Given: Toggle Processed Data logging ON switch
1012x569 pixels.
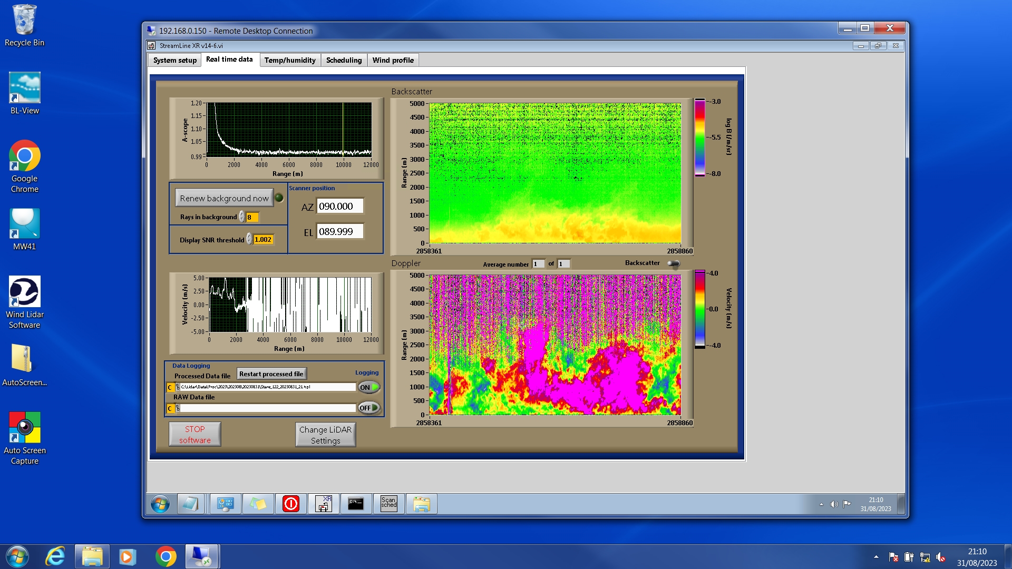Looking at the screenshot, I should coord(368,387).
